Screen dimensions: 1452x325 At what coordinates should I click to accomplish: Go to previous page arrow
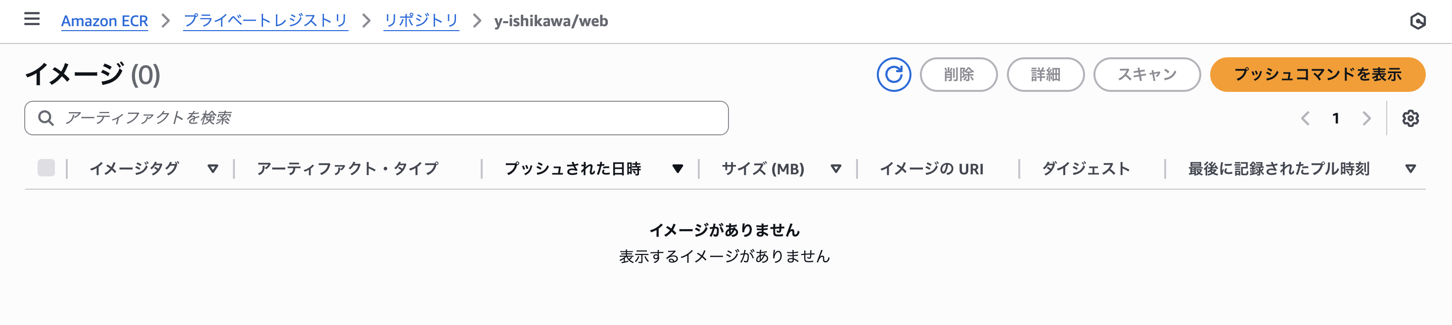pyautogui.click(x=1305, y=118)
